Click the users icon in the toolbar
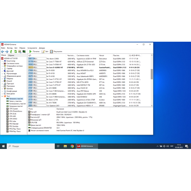This screenshot has width=191, height=191. [x=20, y=52]
